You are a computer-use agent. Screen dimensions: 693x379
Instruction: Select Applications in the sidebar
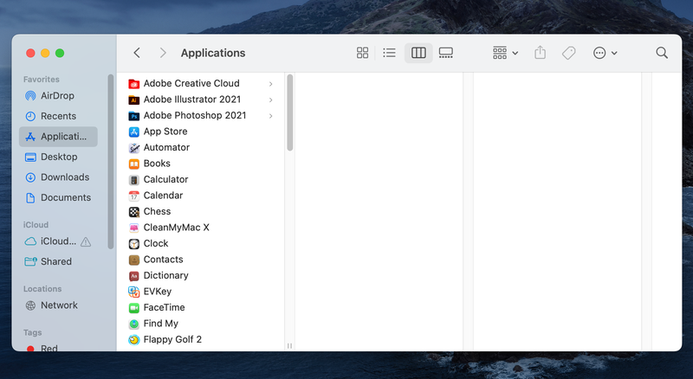[58, 137]
